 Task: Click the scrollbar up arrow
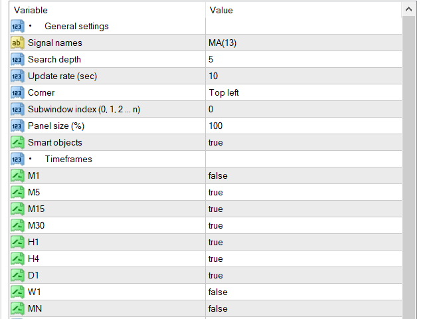pyautogui.click(x=409, y=9)
